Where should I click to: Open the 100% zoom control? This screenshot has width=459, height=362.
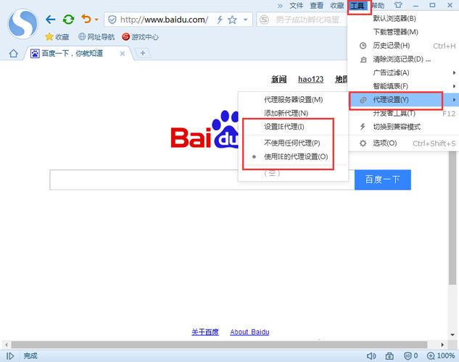point(441,356)
